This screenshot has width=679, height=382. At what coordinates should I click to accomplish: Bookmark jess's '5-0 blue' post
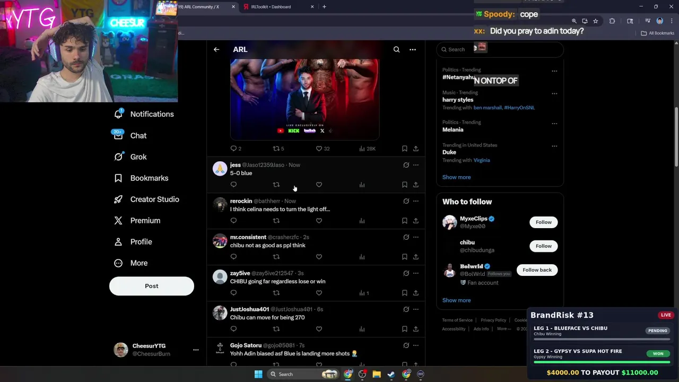(x=404, y=185)
